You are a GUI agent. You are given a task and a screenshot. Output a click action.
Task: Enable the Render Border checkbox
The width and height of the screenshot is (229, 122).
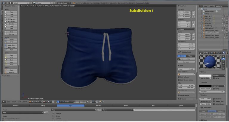coord(179,95)
